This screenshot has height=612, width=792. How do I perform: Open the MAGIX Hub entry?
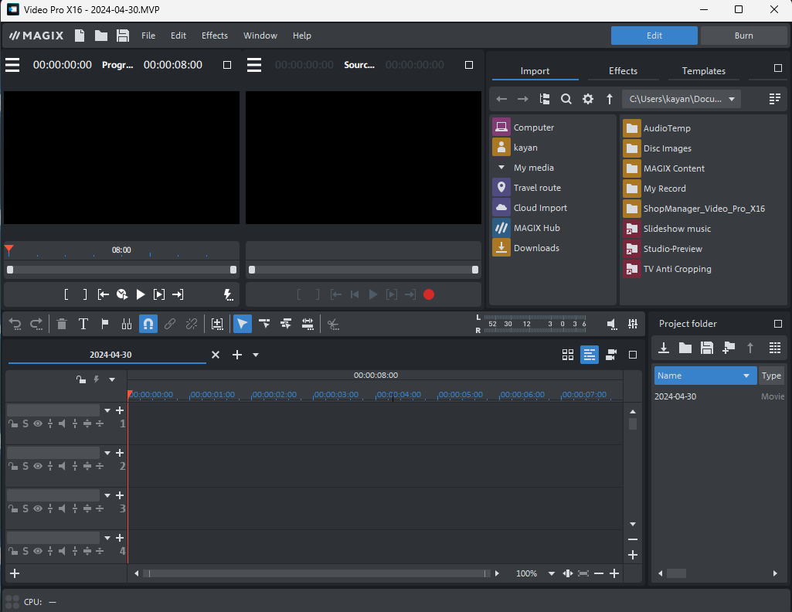pyautogui.click(x=536, y=228)
